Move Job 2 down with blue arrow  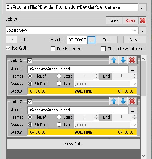(123, 101)
